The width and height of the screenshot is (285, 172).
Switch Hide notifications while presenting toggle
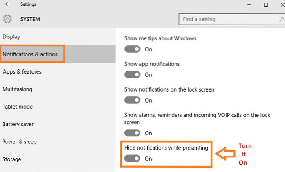[132, 159]
